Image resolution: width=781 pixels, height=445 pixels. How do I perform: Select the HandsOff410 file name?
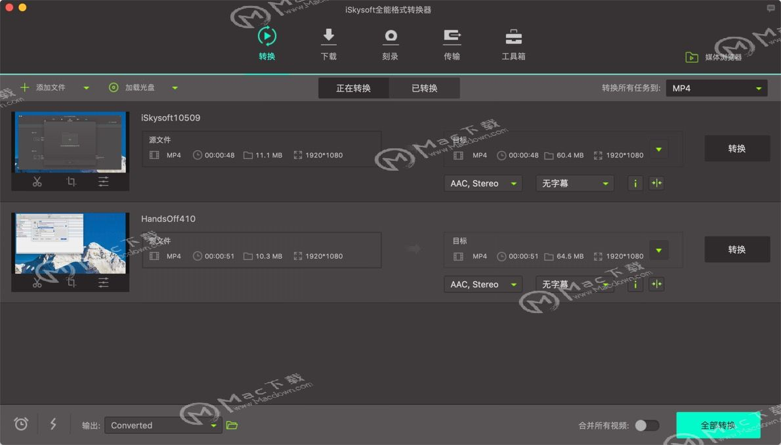pyautogui.click(x=168, y=219)
